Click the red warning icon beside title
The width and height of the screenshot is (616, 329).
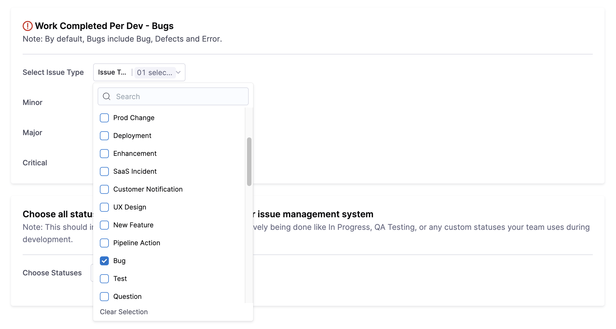pos(27,26)
